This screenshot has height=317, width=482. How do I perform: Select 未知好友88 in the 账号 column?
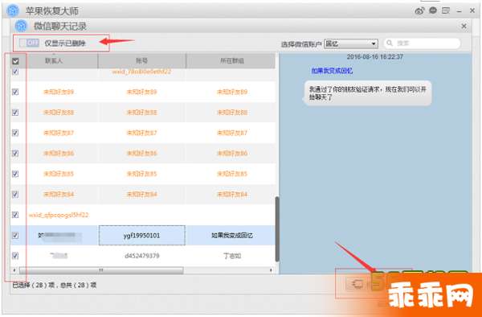pos(142,113)
